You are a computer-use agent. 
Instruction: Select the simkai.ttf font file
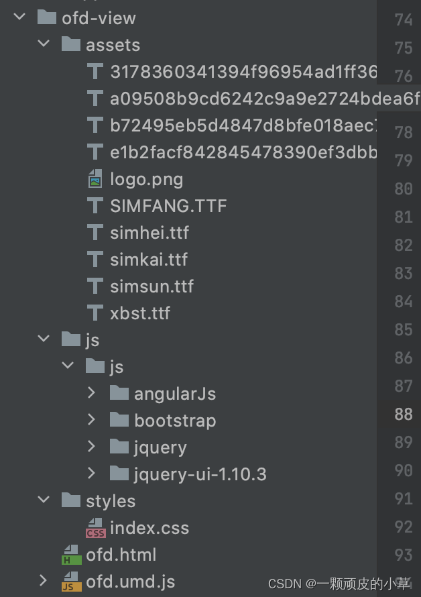click(149, 260)
